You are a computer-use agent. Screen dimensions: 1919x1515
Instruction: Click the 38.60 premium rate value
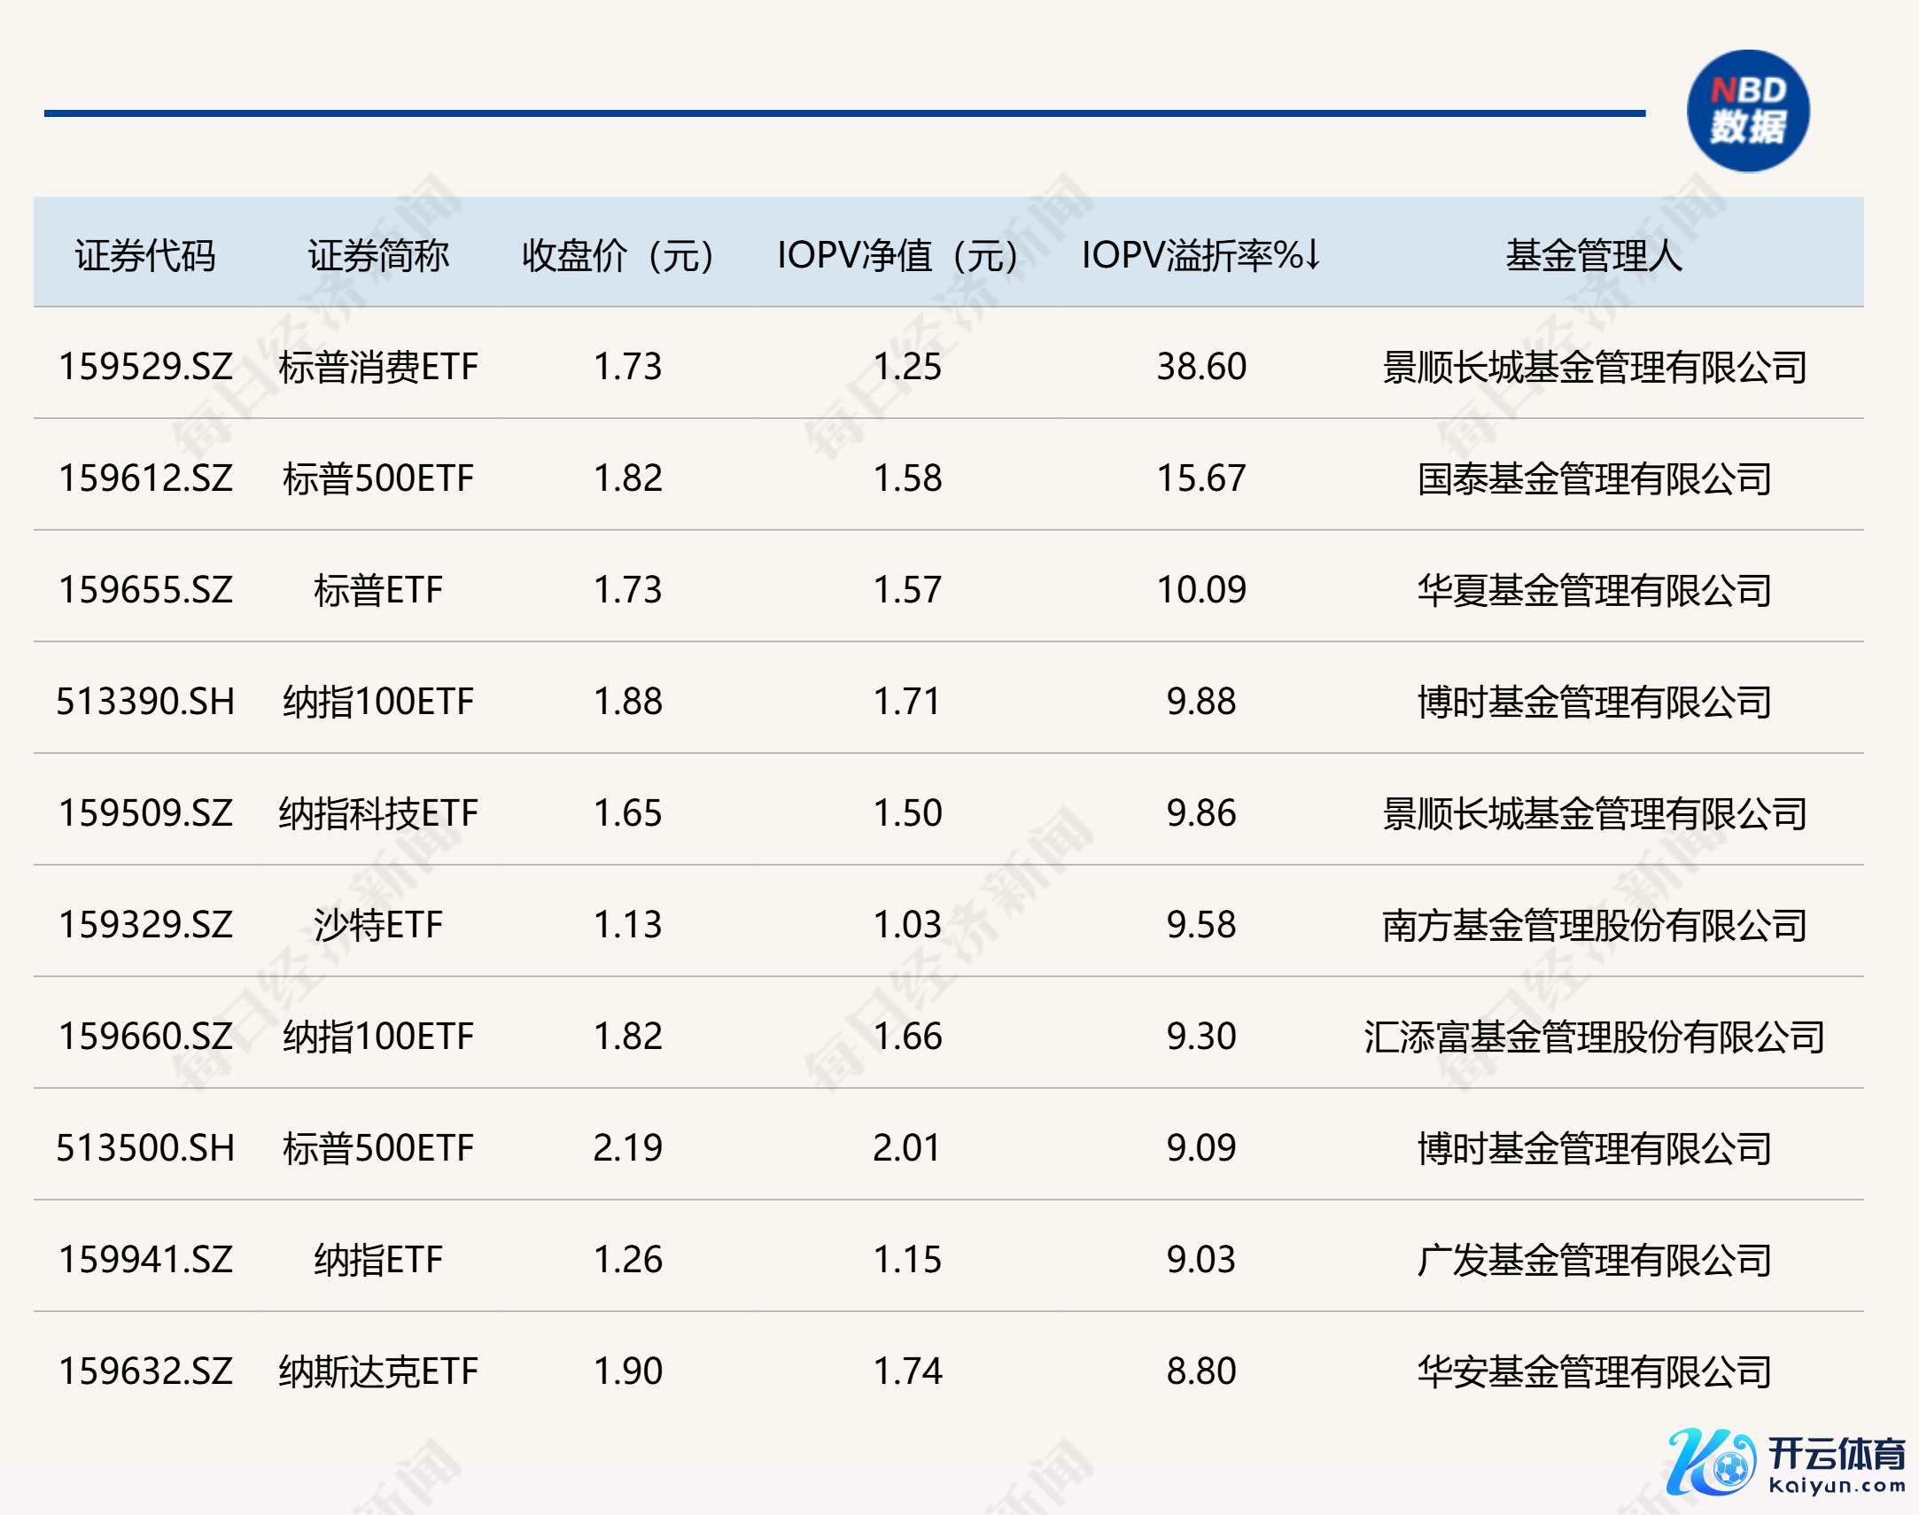pos(1200,366)
